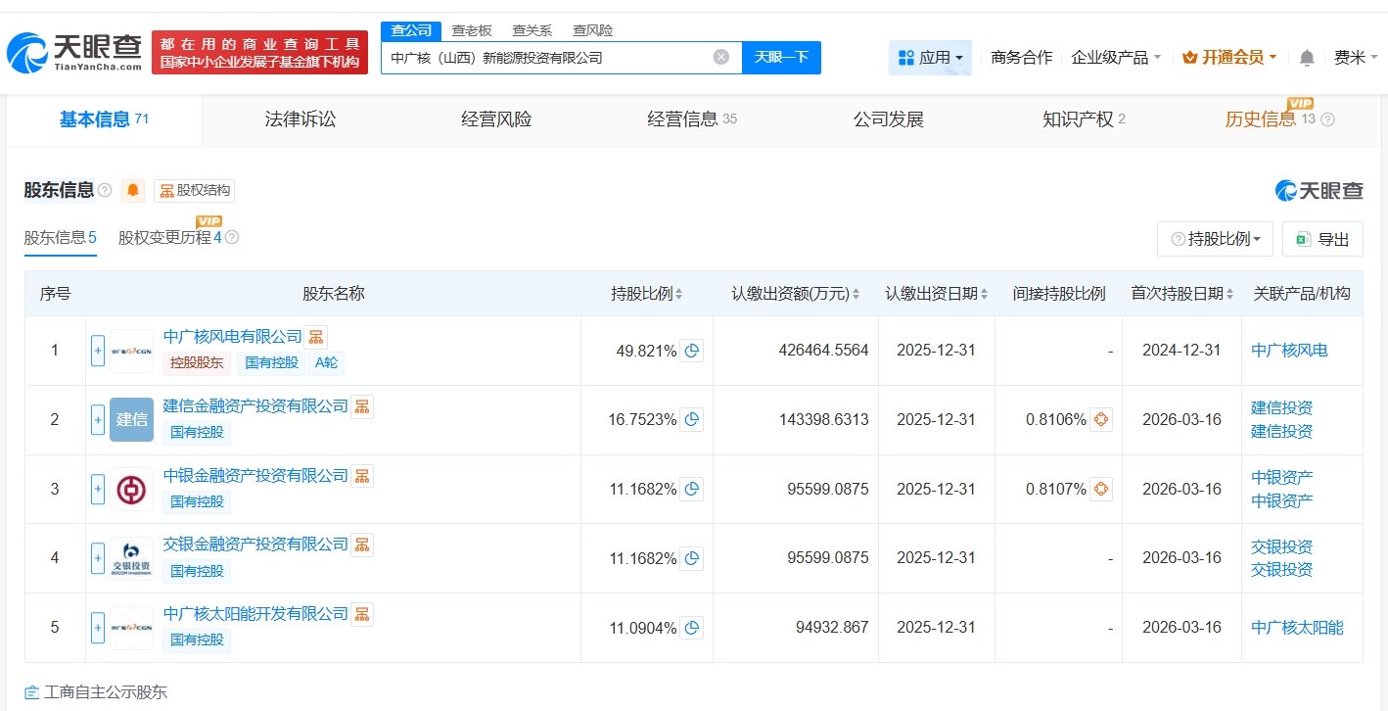Image resolution: width=1388 pixels, height=711 pixels.
Task: Expand row for 中银金融资产投资有限公司
Action: point(98,489)
